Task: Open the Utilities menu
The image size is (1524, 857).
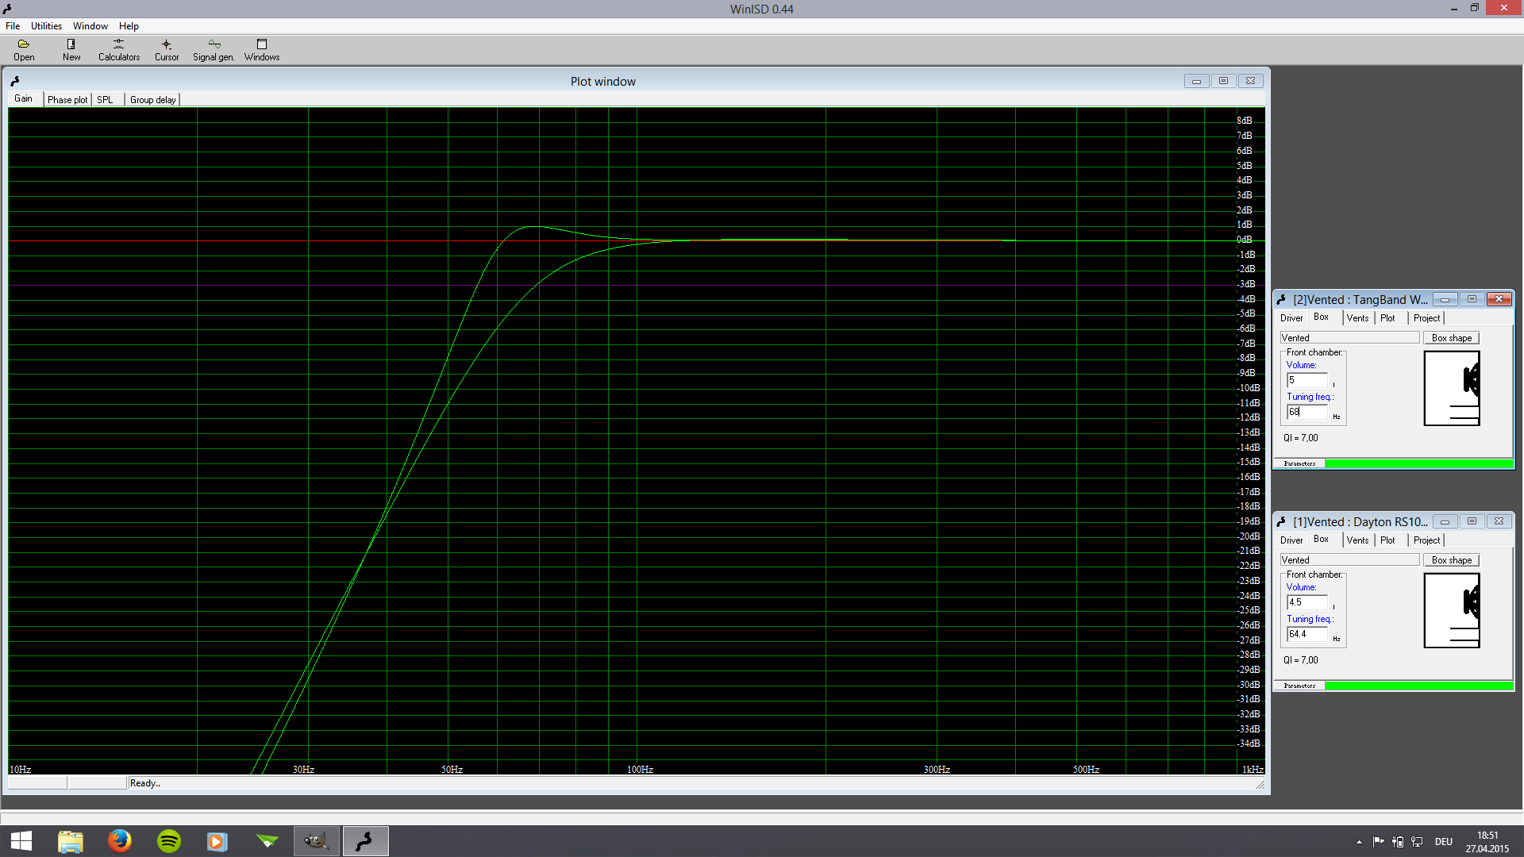Action: 46,26
